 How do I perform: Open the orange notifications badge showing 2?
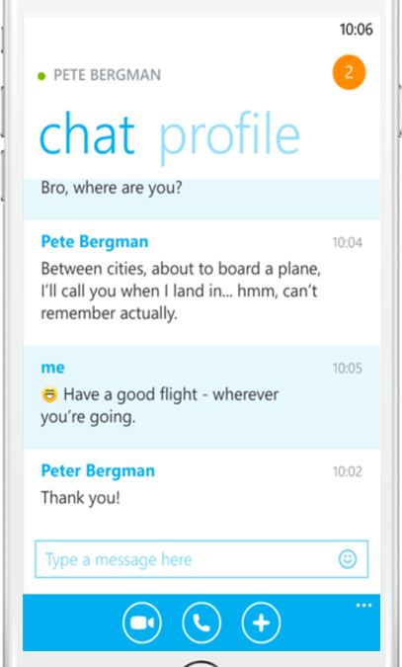(349, 72)
